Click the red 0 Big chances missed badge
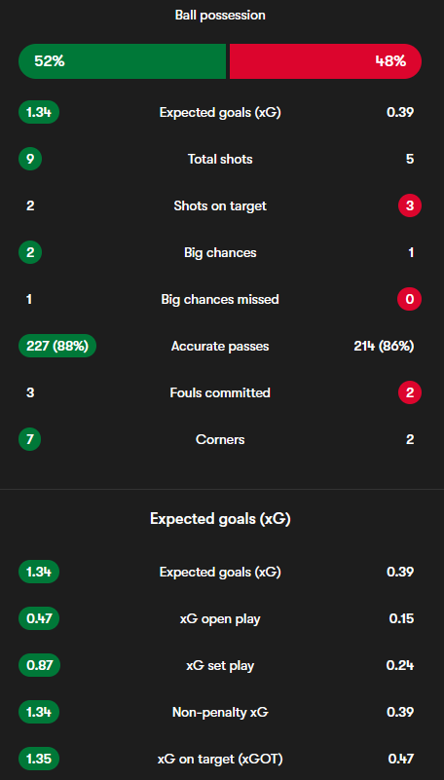 pyautogui.click(x=409, y=300)
